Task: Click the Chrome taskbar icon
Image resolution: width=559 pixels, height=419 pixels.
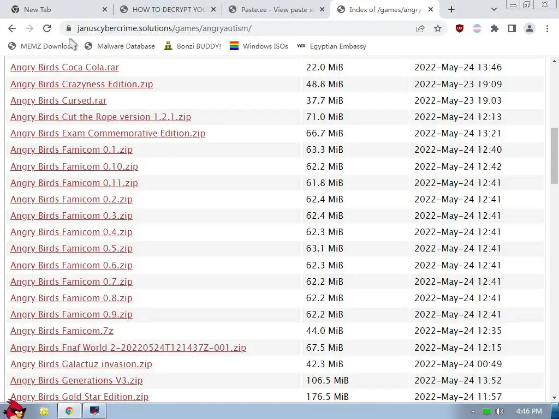Action: tap(69, 411)
